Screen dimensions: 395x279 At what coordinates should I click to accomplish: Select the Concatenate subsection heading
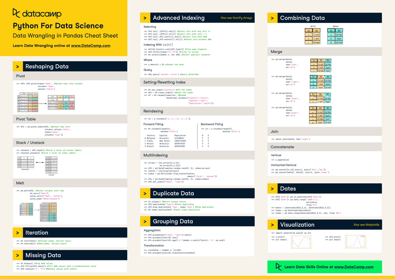click(x=282, y=147)
